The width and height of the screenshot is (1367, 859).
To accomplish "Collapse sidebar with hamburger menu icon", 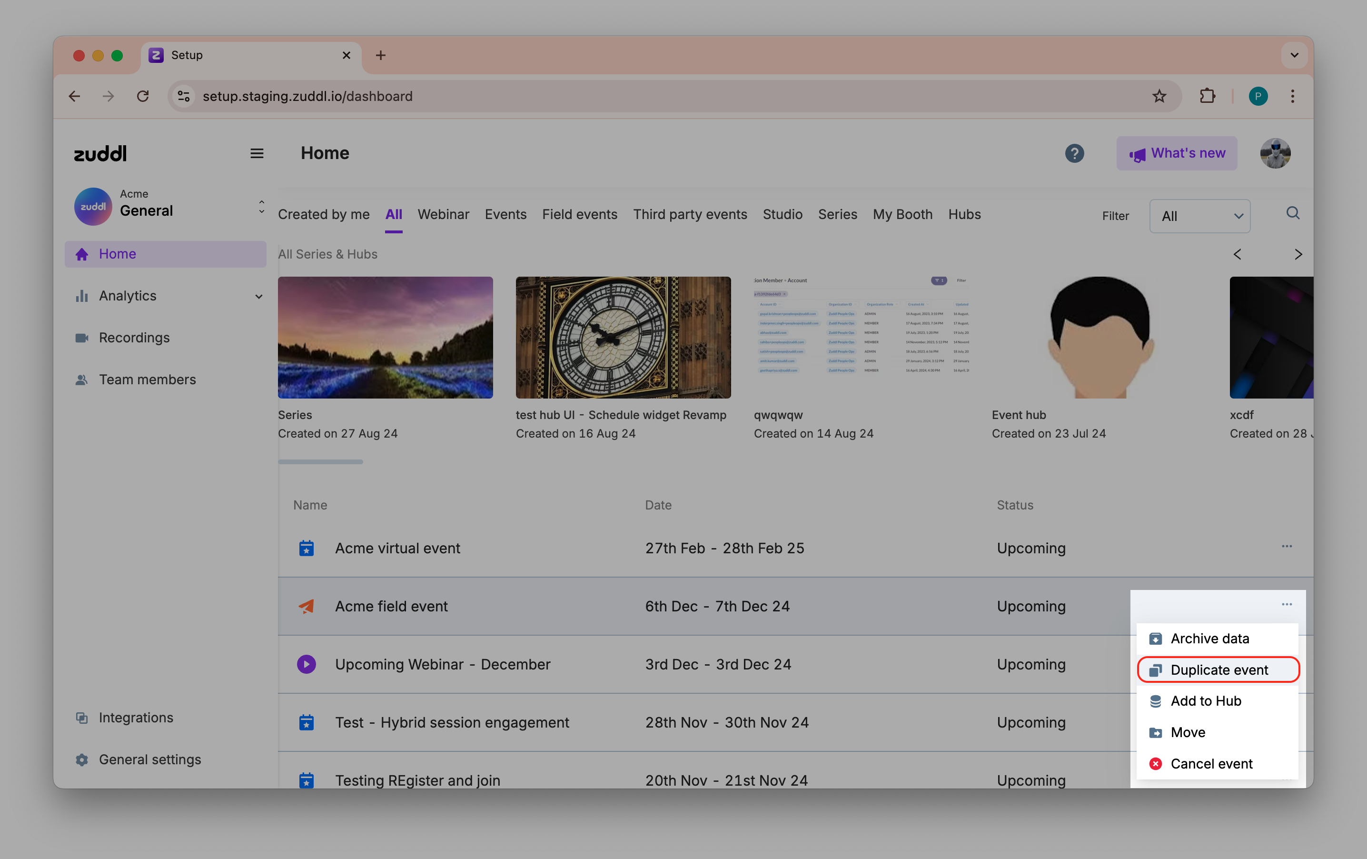I will pyautogui.click(x=257, y=153).
